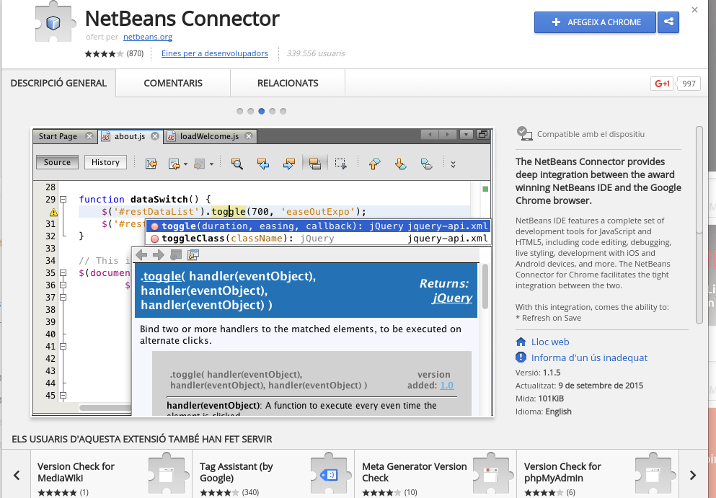The height and width of the screenshot is (498, 716).
Task: Open the Eines per a desenvolupadors category link
Action: click(215, 53)
